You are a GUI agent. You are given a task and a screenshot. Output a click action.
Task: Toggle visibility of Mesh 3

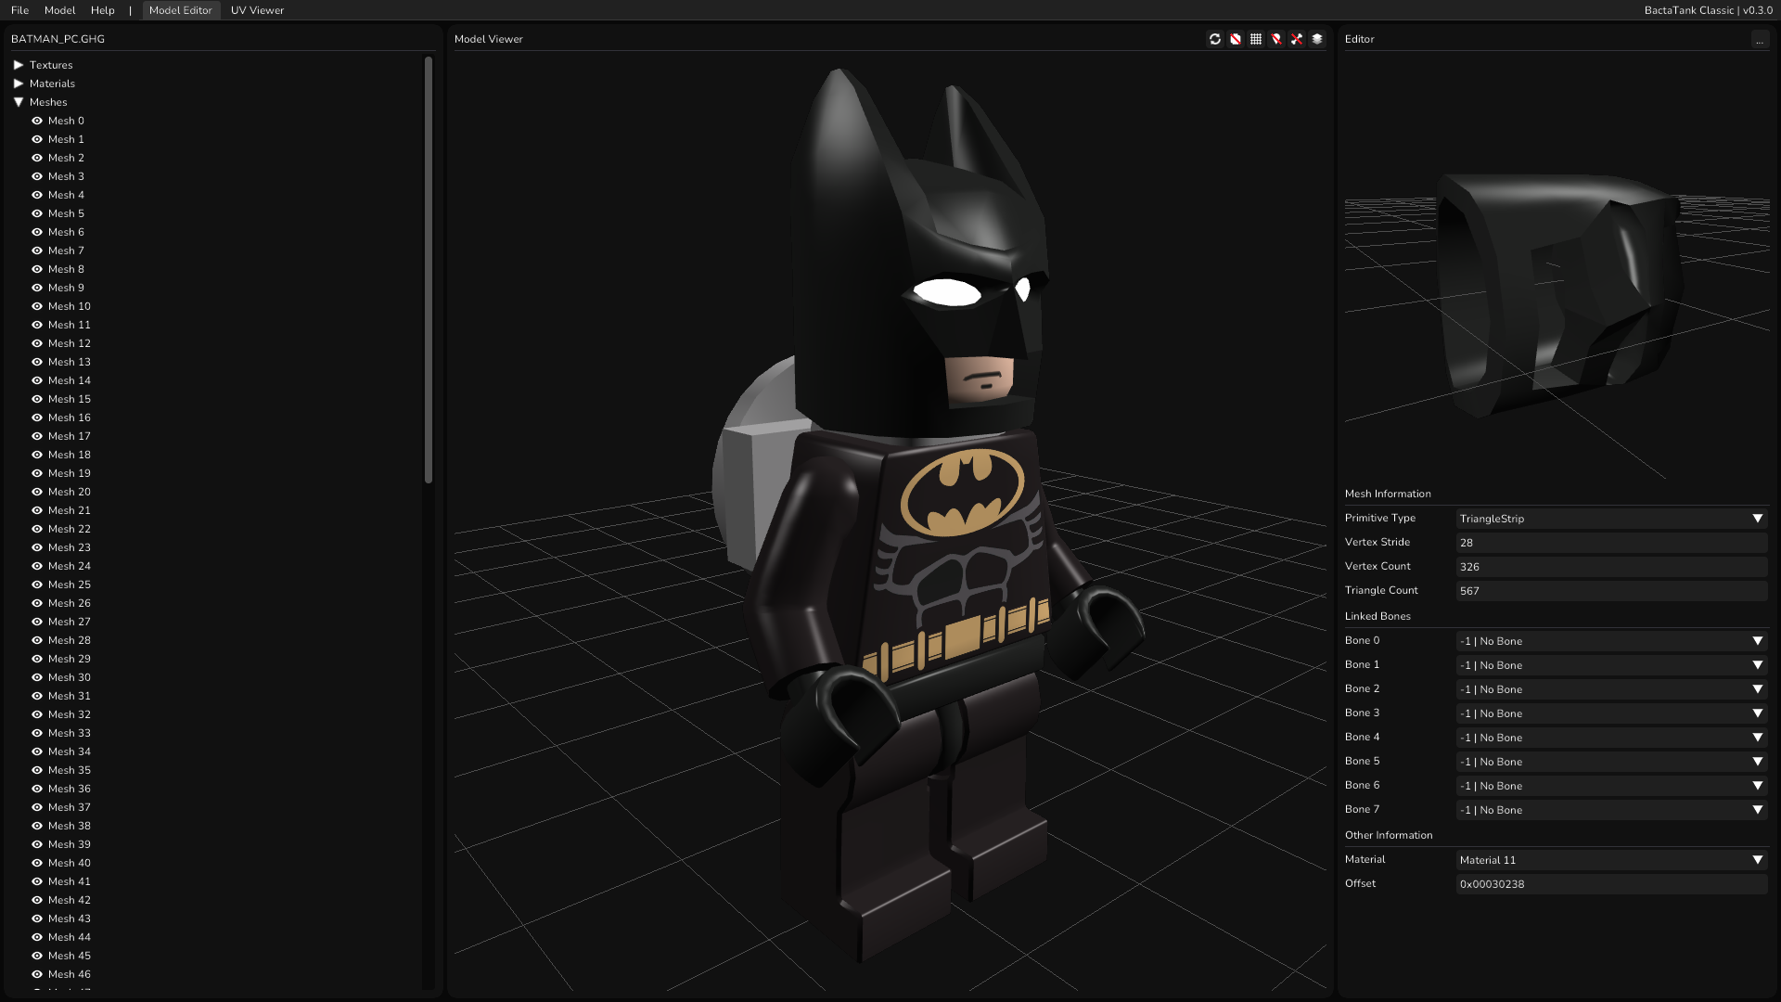click(37, 176)
